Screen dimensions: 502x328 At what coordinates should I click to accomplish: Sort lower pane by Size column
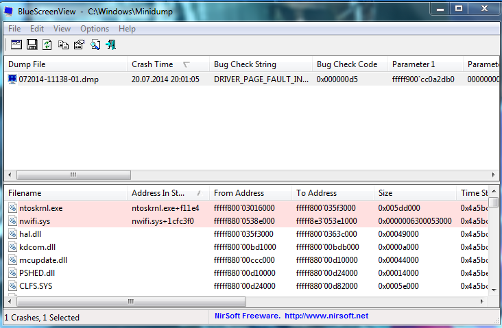415,193
